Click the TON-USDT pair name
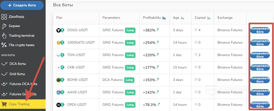The width and height of the screenshot is (274, 111). (76, 55)
